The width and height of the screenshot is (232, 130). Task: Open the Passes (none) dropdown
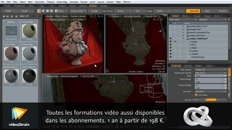coord(162,11)
